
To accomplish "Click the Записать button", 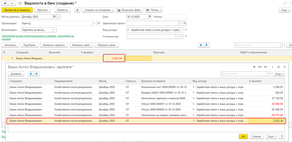I will (x=42, y=10).
